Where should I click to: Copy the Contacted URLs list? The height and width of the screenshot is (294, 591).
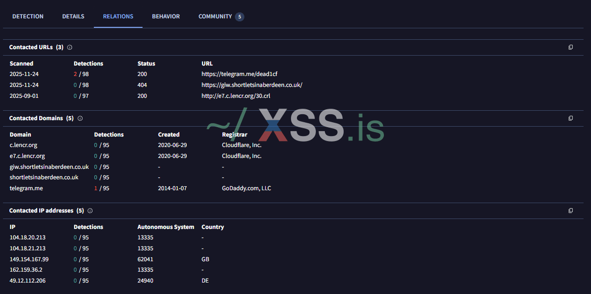point(571,47)
